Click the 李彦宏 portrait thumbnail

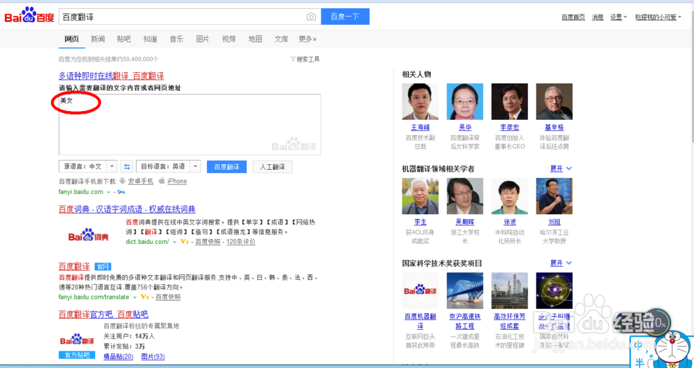point(509,102)
